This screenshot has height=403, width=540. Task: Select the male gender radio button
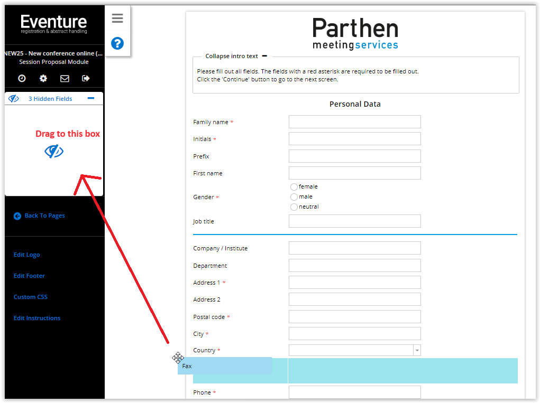[294, 197]
